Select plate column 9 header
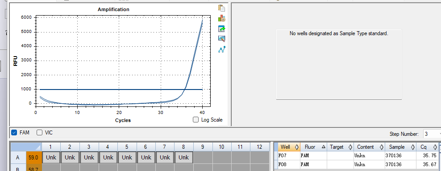441x171 pixels. coord(203,147)
